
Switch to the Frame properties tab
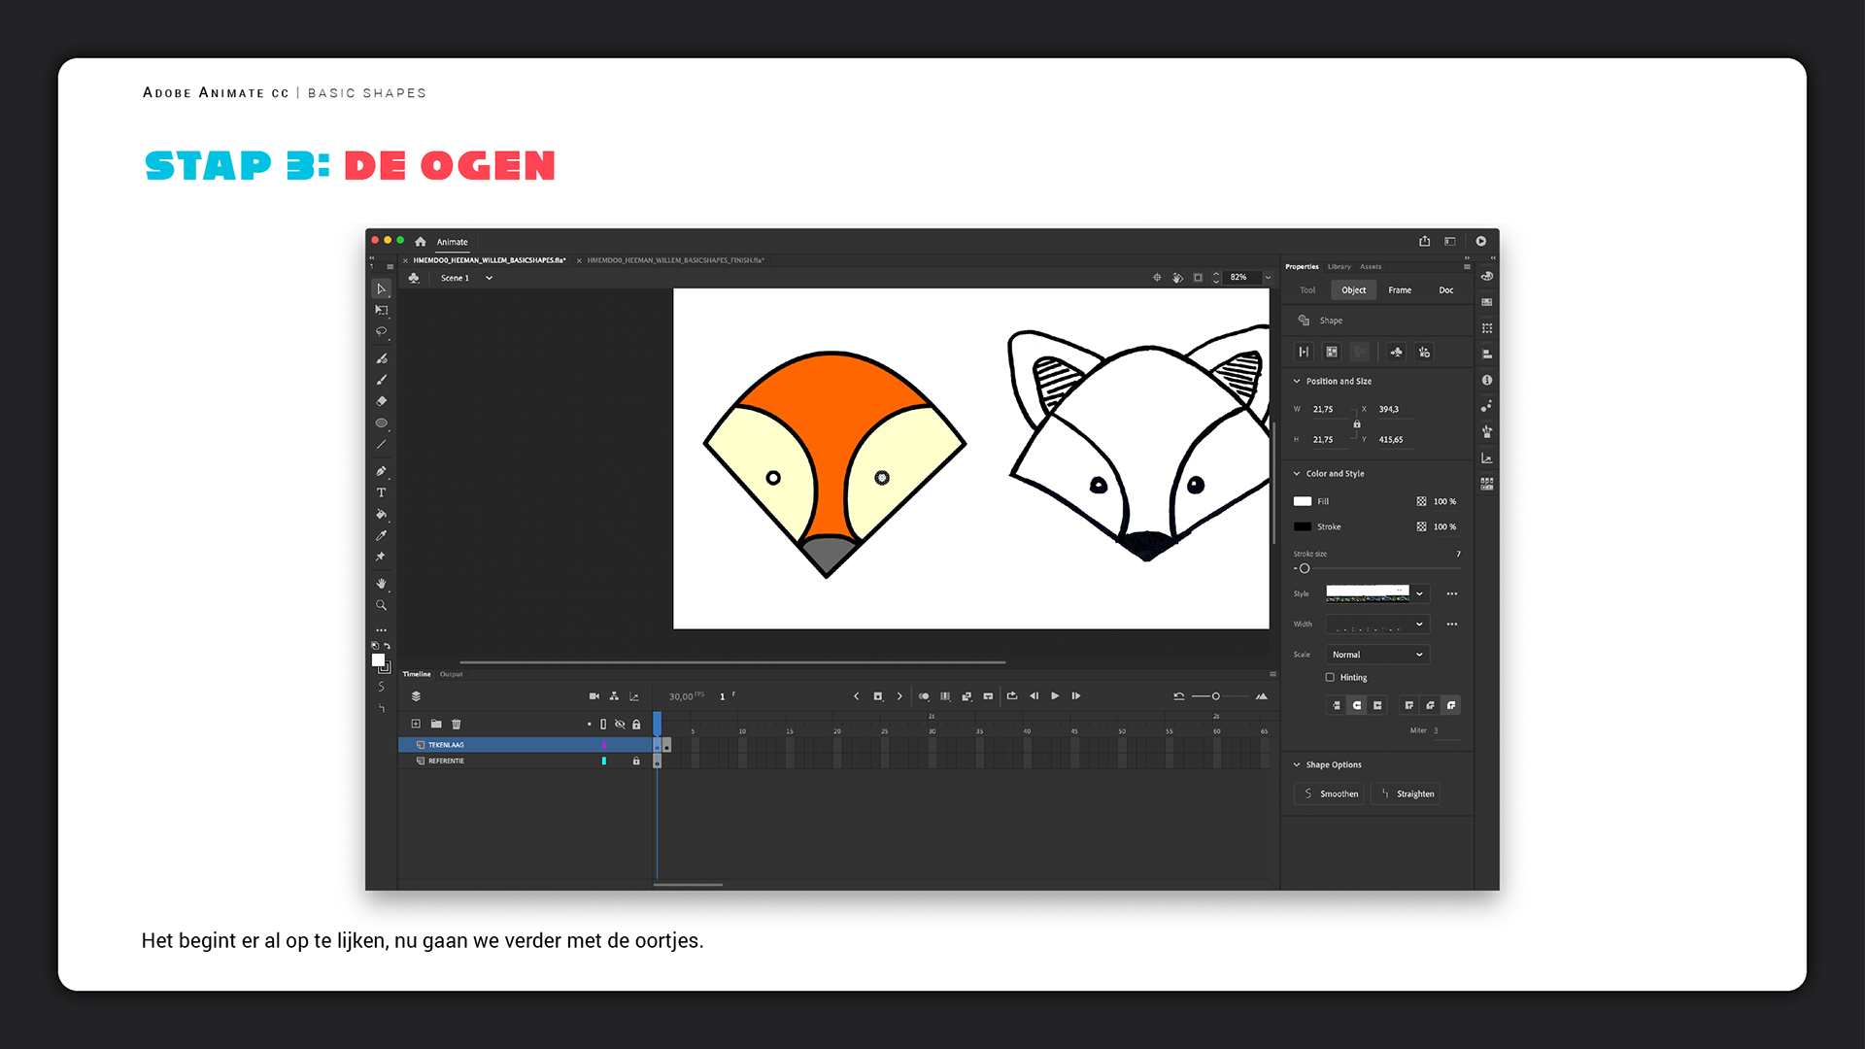[x=1399, y=289]
